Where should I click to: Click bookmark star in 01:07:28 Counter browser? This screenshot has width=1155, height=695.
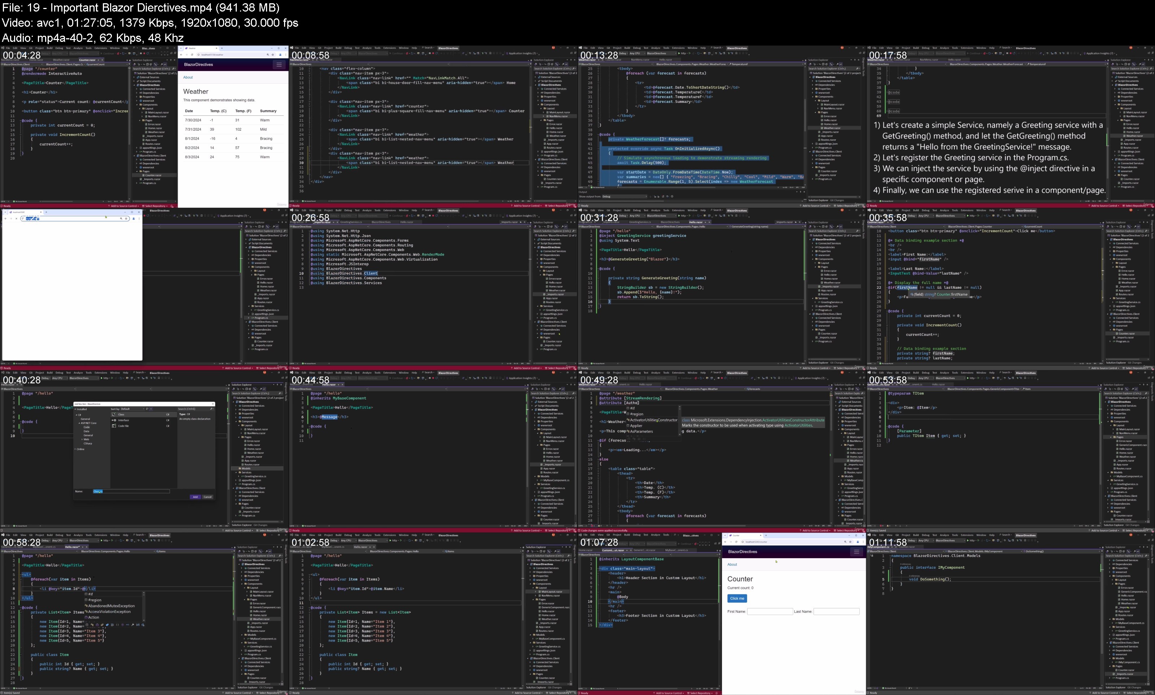[x=851, y=542]
